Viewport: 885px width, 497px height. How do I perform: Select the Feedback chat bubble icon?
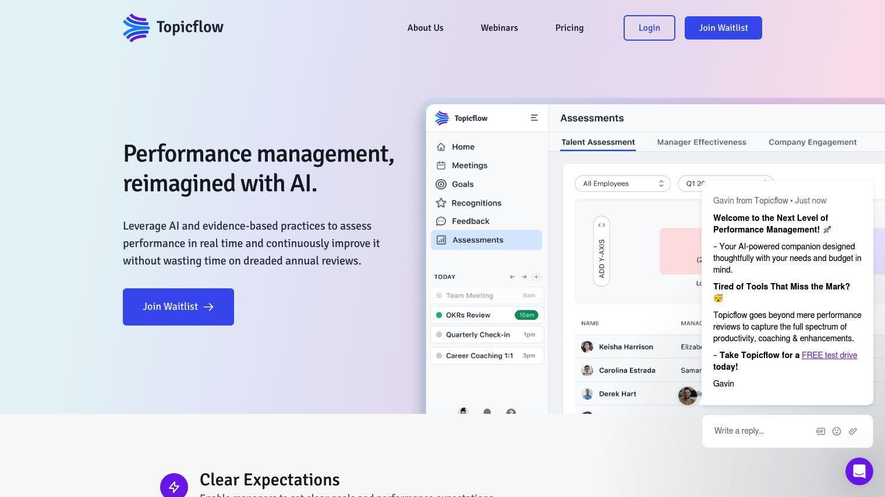tap(441, 221)
